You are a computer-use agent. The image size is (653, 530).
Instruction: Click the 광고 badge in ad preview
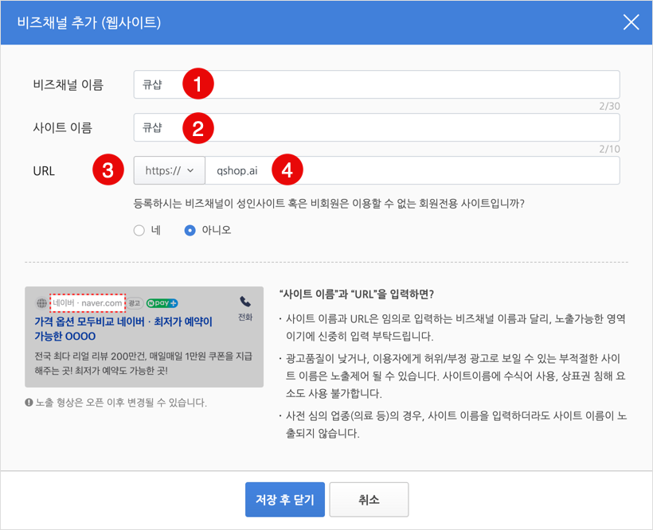click(134, 303)
